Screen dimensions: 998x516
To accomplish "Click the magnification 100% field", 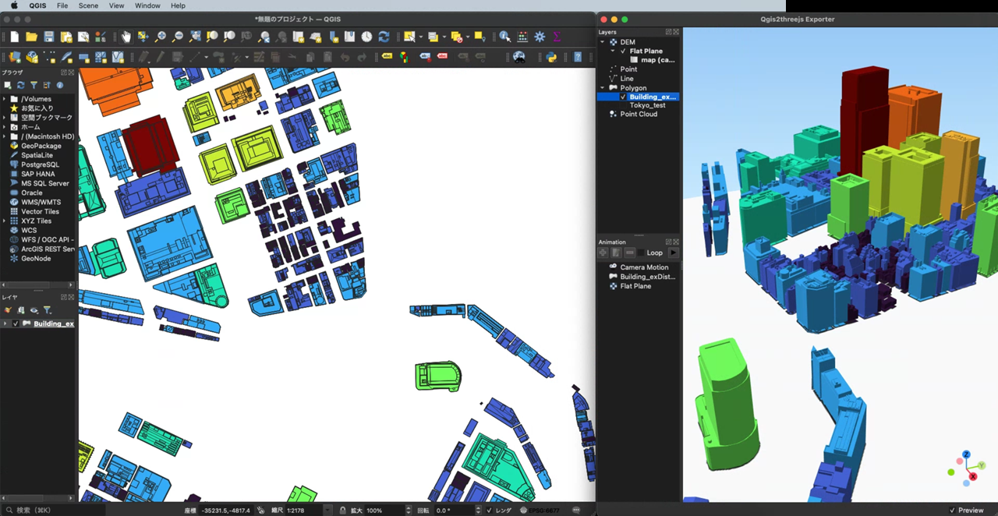I will [384, 511].
